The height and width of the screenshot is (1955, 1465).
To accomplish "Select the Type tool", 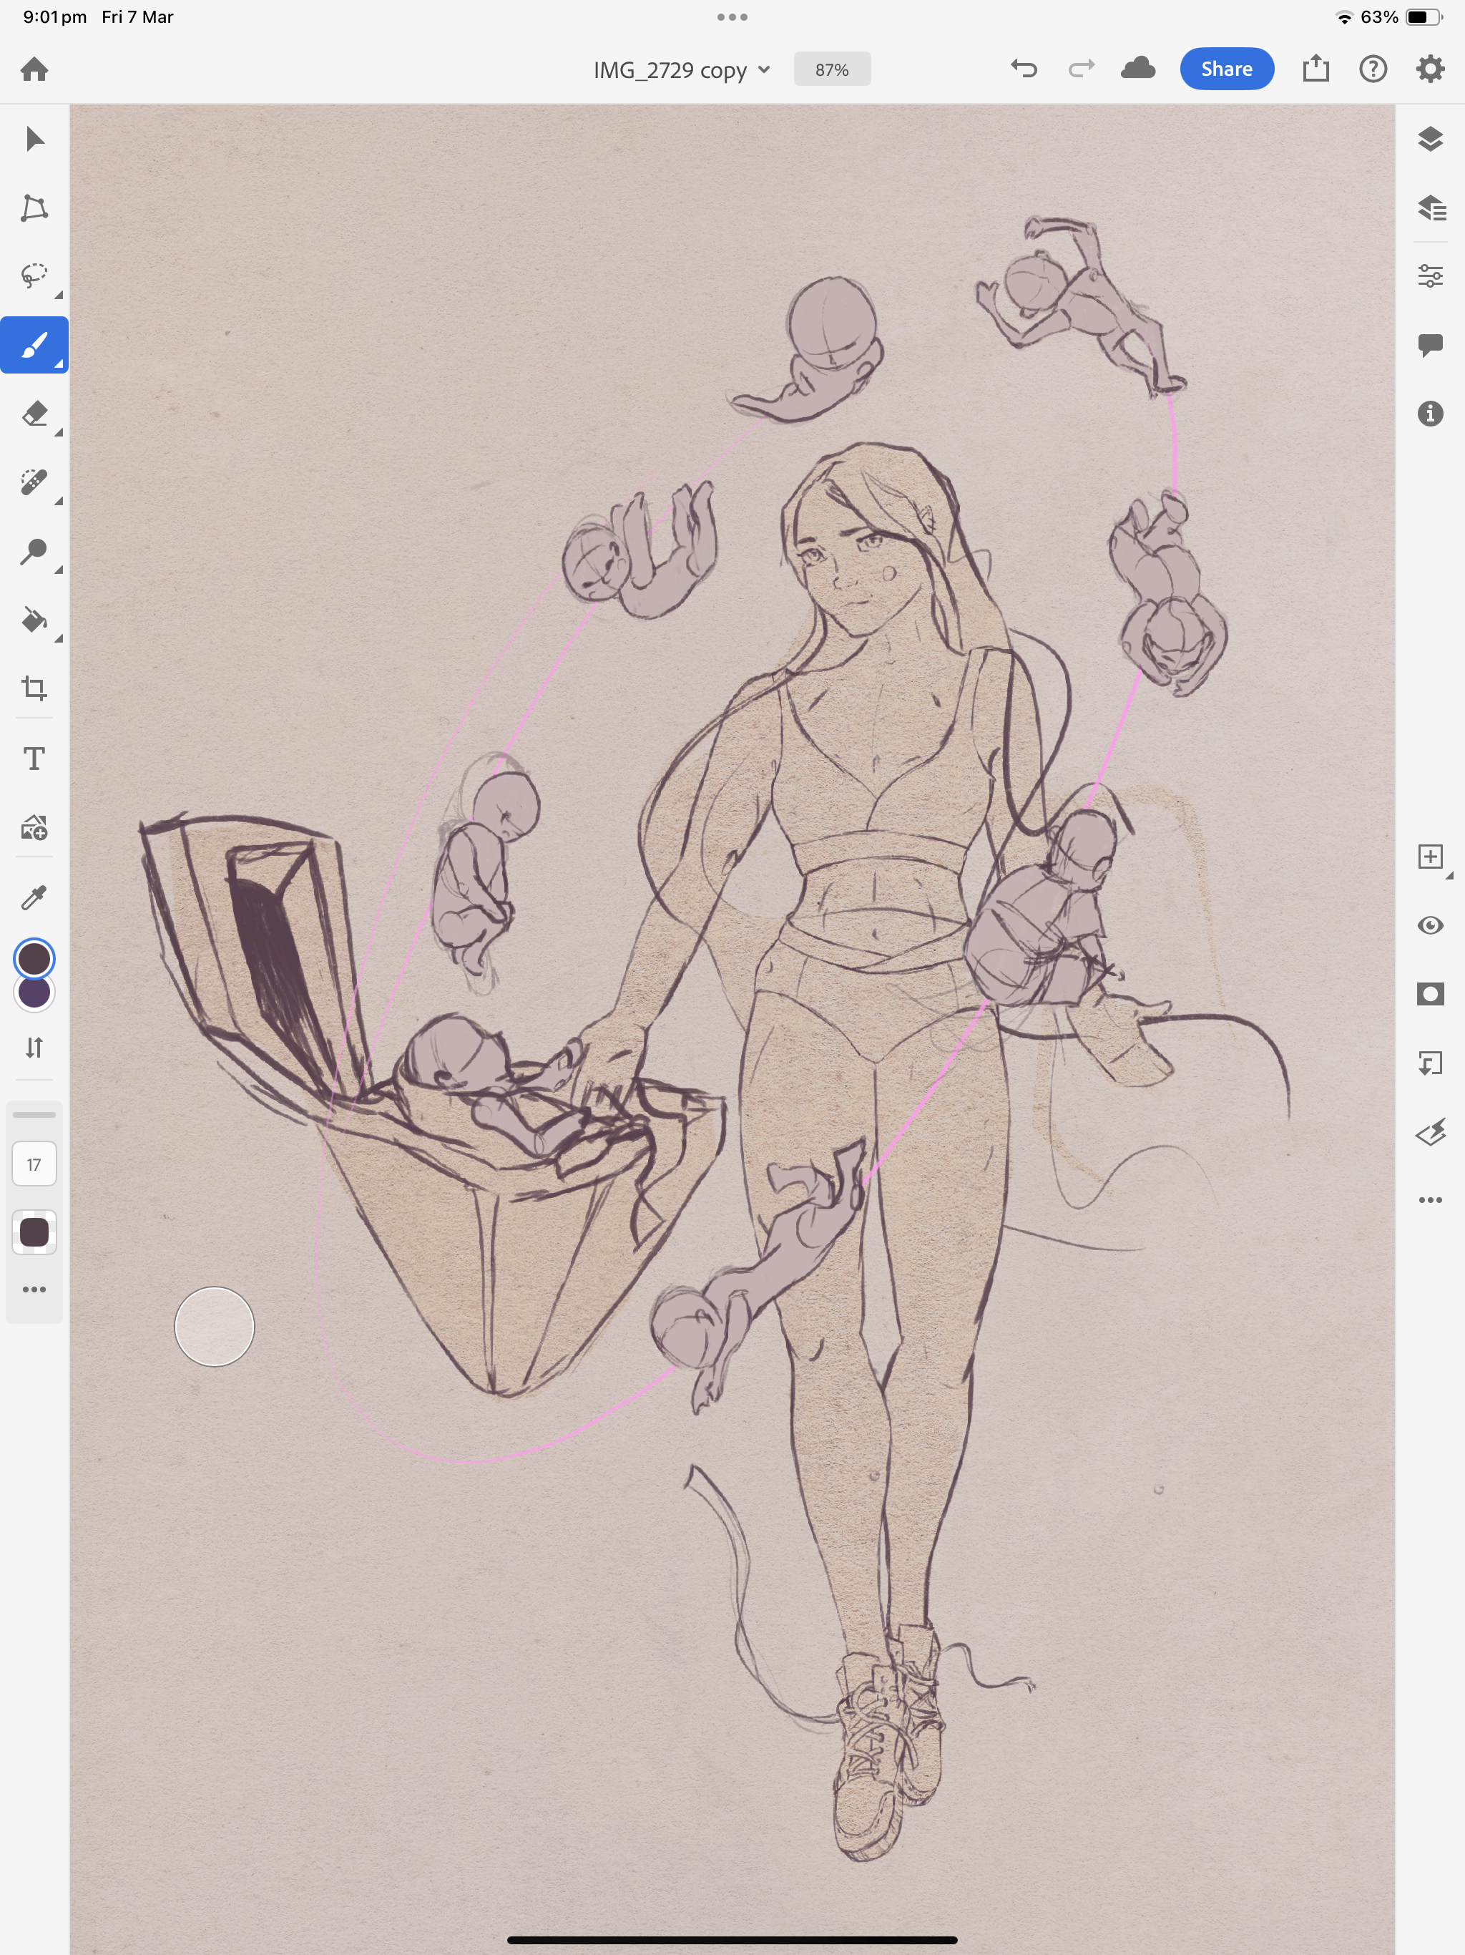I will tap(34, 759).
